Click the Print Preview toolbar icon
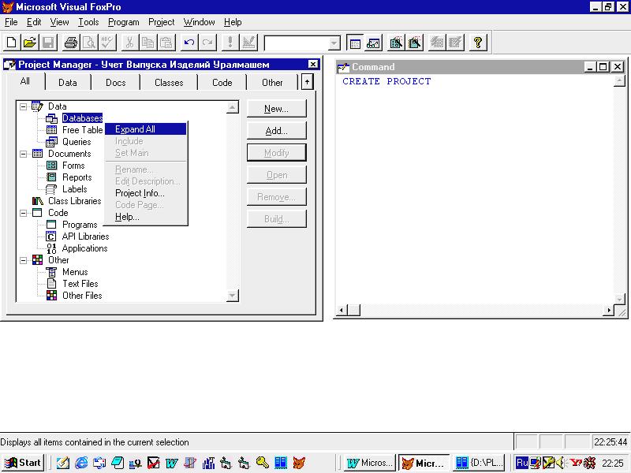Viewport: 631px width, 473px height. click(89, 43)
